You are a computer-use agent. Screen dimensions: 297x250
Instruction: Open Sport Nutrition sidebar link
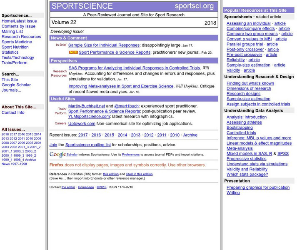tap(15, 47)
